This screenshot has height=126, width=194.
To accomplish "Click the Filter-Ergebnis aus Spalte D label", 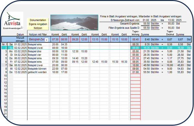I will 124,28.
